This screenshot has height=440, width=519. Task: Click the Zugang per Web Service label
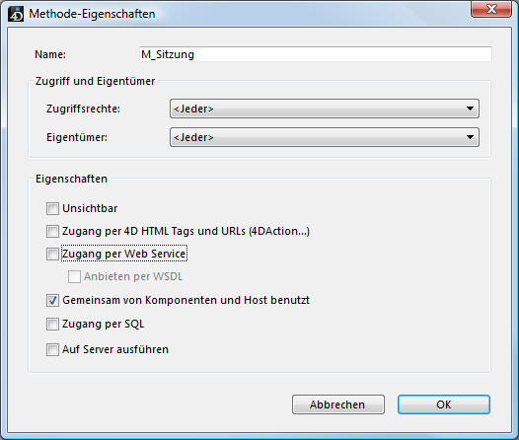coord(123,254)
